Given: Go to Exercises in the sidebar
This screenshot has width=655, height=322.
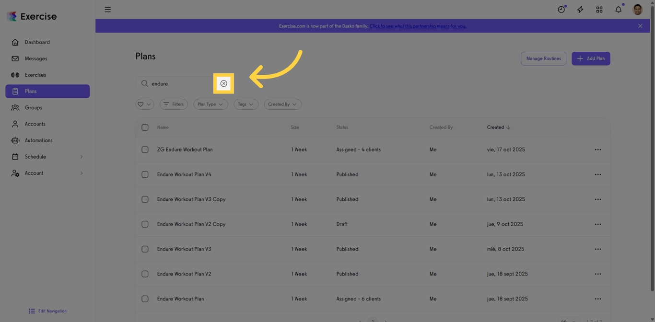Looking at the screenshot, I should click(x=35, y=75).
